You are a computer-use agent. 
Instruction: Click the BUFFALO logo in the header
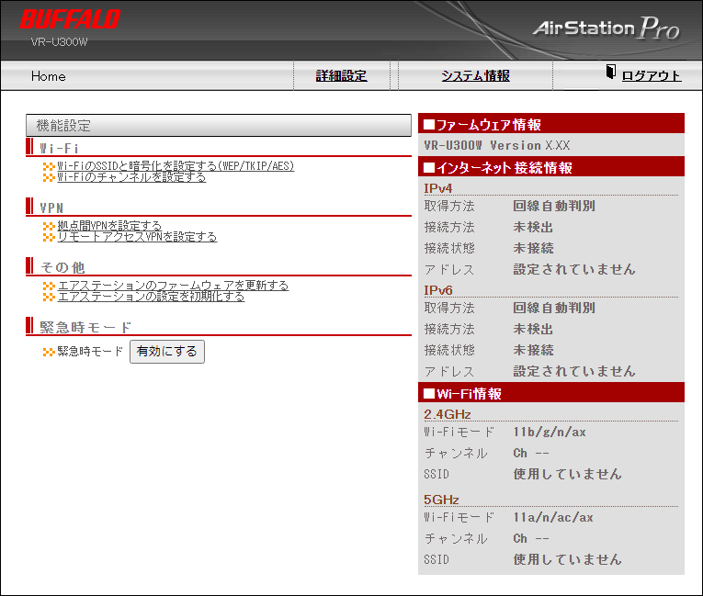[x=70, y=19]
